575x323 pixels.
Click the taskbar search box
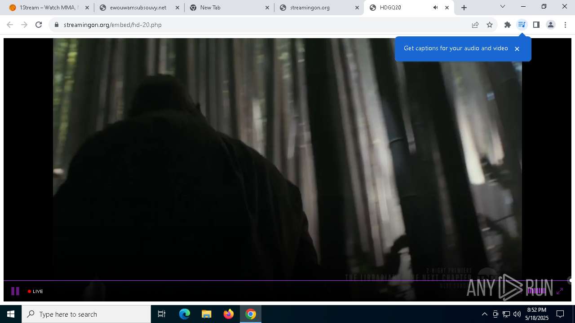(x=86, y=314)
